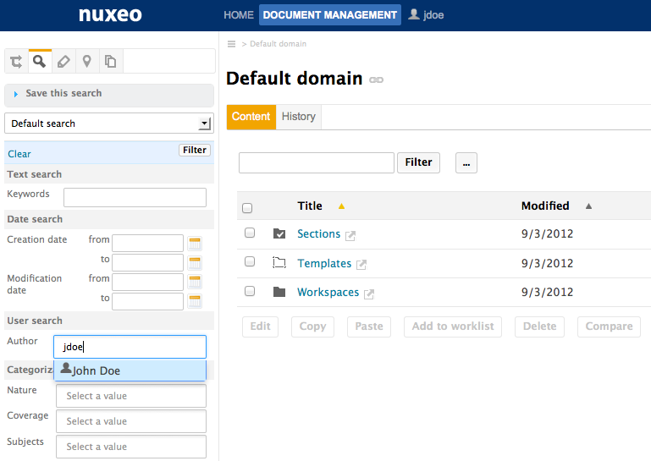Click the pencil icon tab in the left panel
651x461 pixels.
pos(63,61)
